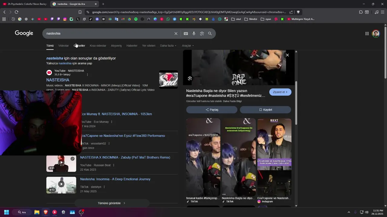The height and width of the screenshot is (217, 387).
Task: Open the on-screen keyboard input tool
Action: 186,33
